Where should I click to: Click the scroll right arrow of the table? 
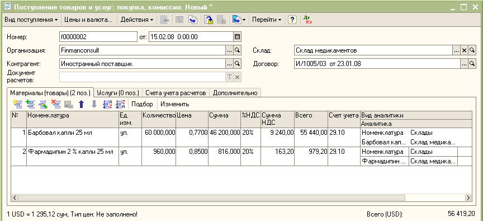468,198
